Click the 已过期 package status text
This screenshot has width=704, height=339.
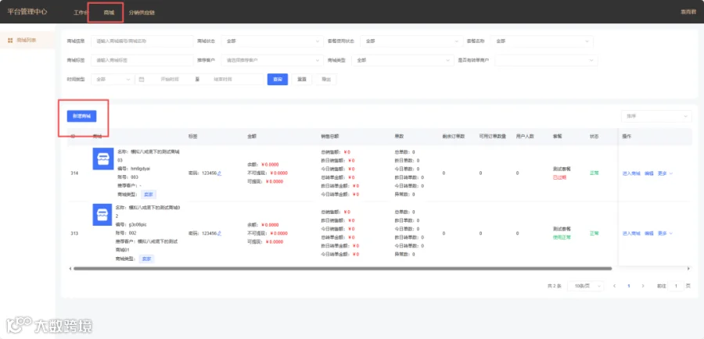tap(559, 177)
